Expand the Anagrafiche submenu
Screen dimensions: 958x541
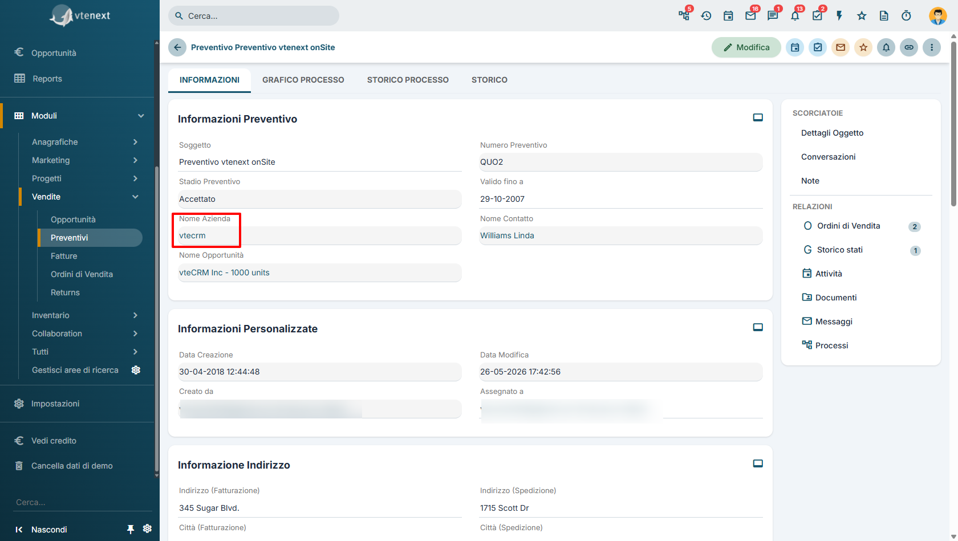click(135, 142)
